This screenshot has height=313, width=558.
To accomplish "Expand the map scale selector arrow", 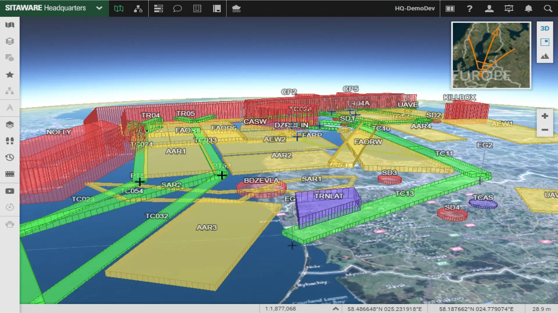I will (x=335, y=309).
